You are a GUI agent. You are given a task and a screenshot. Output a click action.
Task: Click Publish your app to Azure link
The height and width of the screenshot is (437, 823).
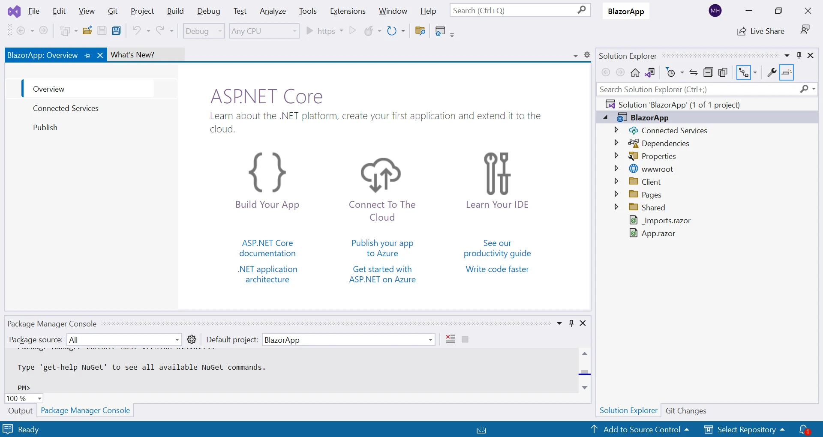[x=382, y=248]
